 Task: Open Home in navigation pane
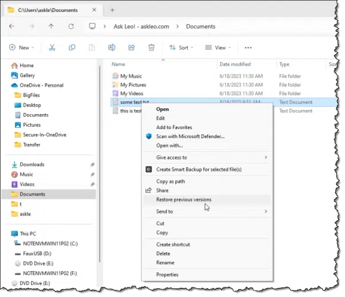coord(26,65)
